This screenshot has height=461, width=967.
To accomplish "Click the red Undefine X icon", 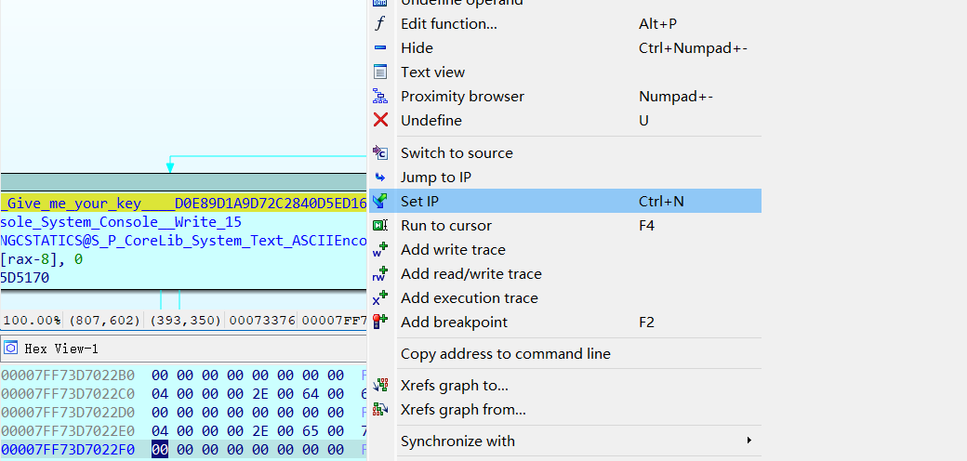I will 379,121.
